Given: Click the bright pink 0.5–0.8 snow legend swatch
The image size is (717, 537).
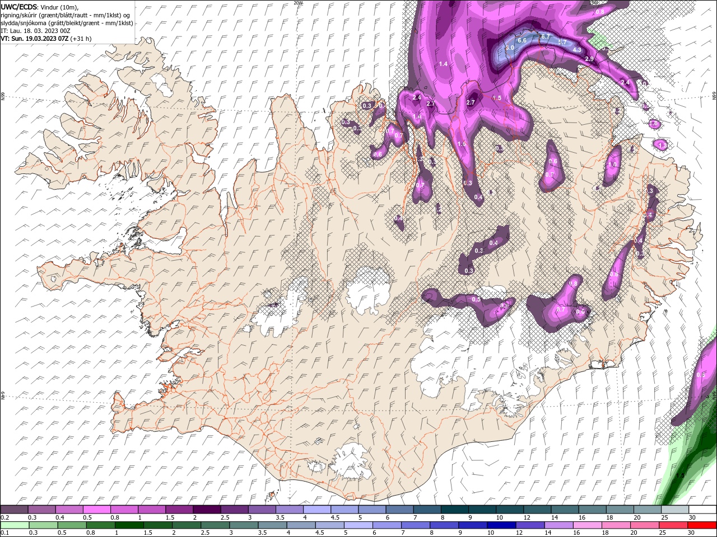Looking at the screenshot, I should click(96, 510).
